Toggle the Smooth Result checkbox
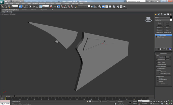 tap(157, 68)
